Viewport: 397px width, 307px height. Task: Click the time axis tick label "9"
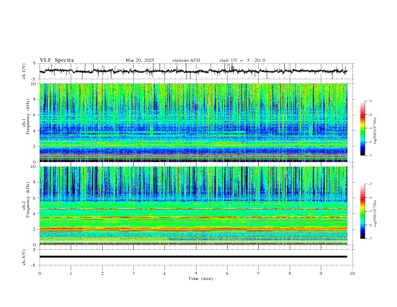click(321, 273)
